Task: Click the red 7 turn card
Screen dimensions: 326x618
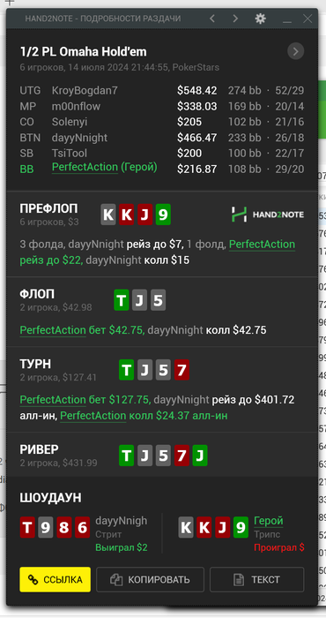Action: coord(182,370)
